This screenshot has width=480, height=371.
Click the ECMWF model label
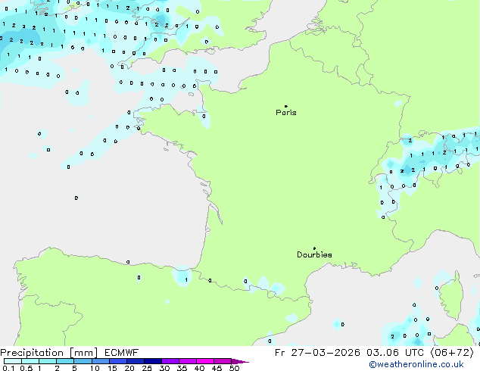pos(122,353)
